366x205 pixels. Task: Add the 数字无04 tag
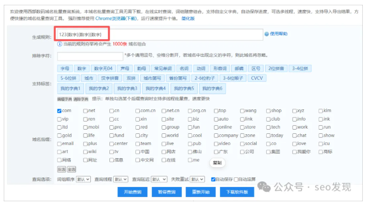103,69
